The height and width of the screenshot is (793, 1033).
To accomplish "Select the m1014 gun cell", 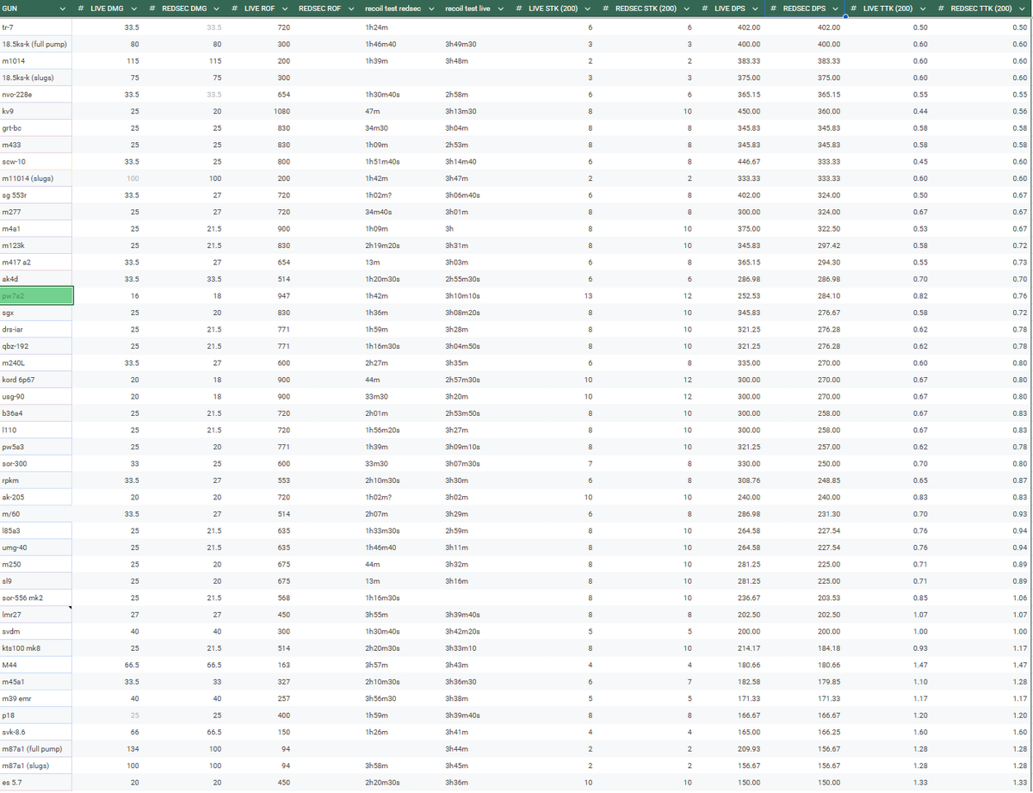I will pos(36,61).
